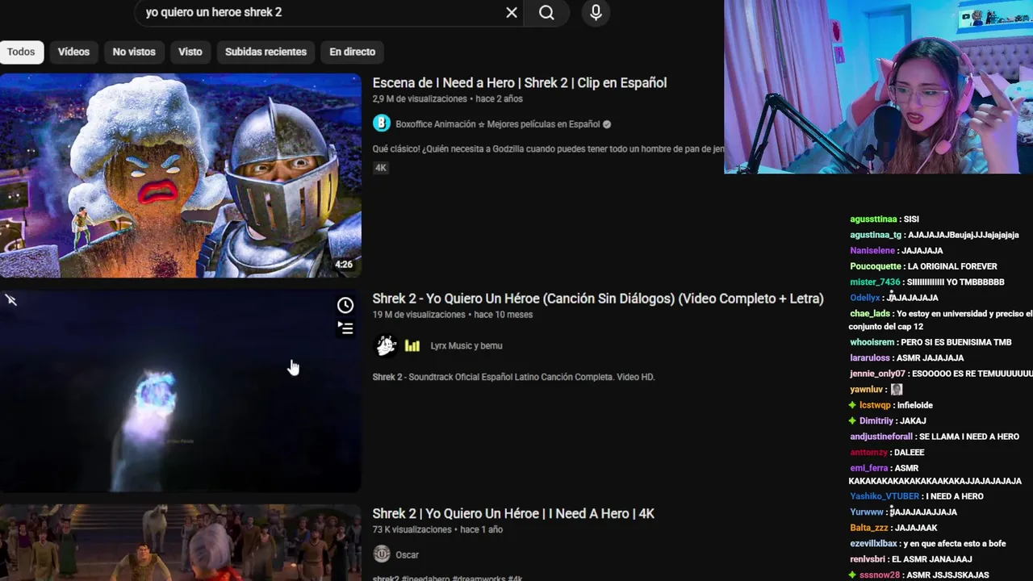Click the green badge beside Dimitriiy
Viewport: 1033px width, 581px height.
coord(852,421)
